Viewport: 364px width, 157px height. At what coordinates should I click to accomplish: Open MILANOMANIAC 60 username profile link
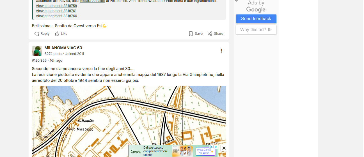tap(63, 48)
